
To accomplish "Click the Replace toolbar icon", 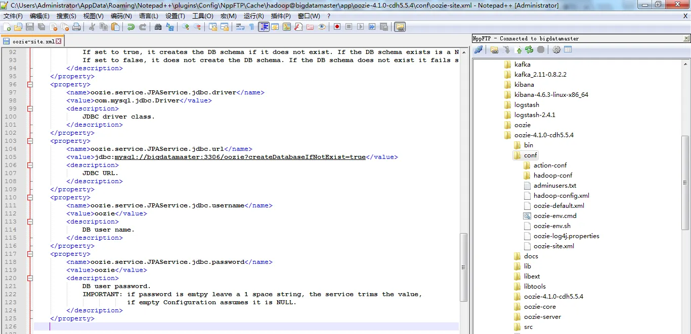I will 169,27.
